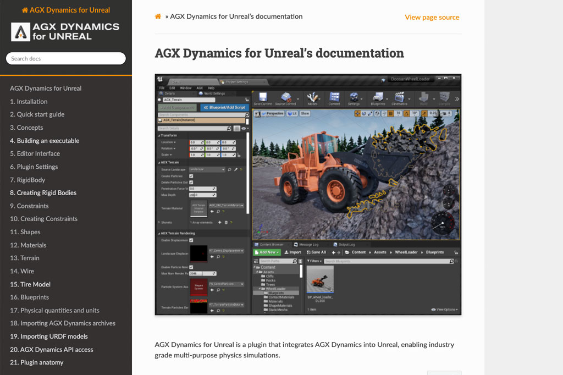Toggle the Delete Particles Outside checkbox

coord(191,183)
